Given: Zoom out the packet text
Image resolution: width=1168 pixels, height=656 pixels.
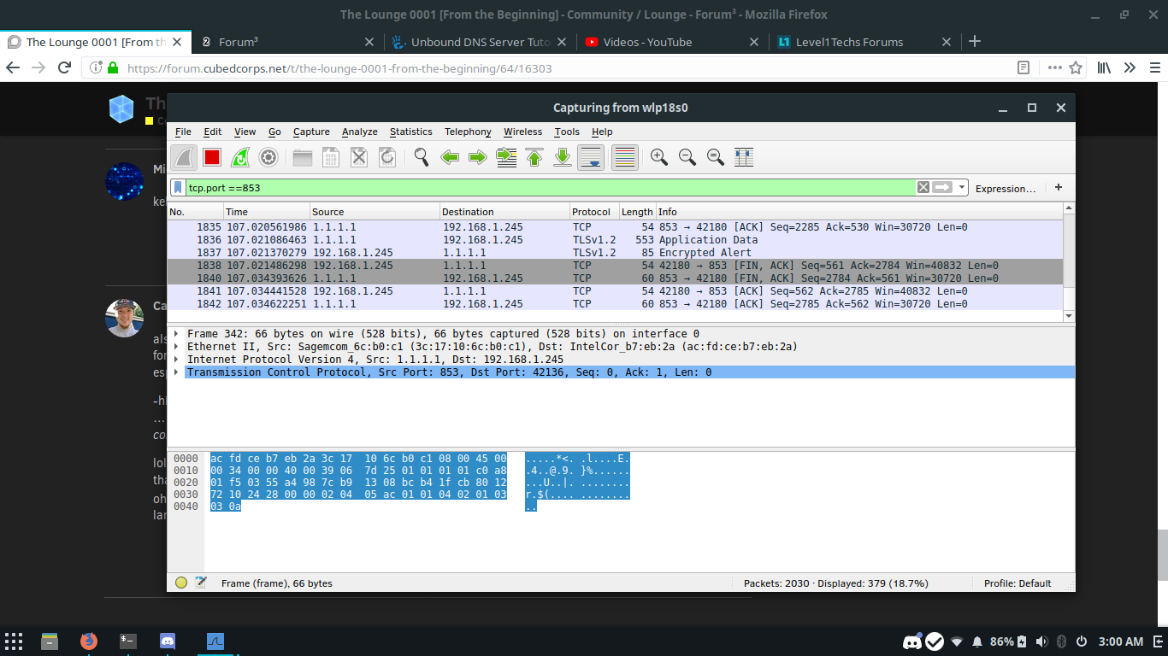Looking at the screenshot, I should pyautogui.click(x=687, y=157).
